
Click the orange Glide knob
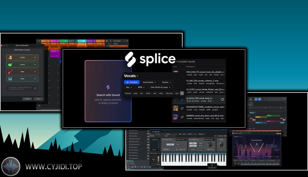[x=221, y=144]
